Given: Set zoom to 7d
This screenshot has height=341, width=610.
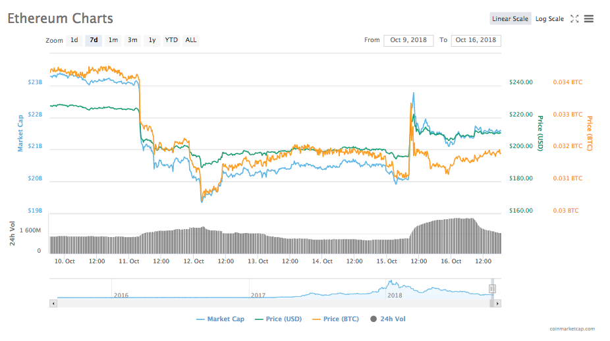Looking at the screenshot, I should click(x=94, y=40).
